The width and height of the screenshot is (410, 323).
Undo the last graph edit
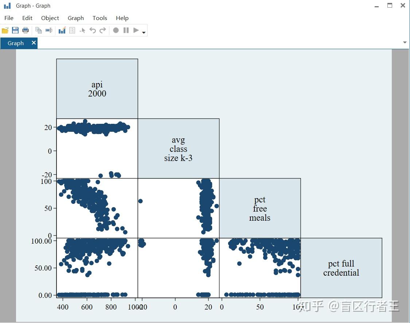(x=93, y=30)
